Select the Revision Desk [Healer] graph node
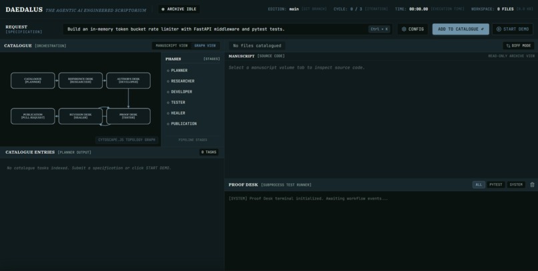This screenshot has width=538, height=271. pyautogui.click(x=81, y=116)
